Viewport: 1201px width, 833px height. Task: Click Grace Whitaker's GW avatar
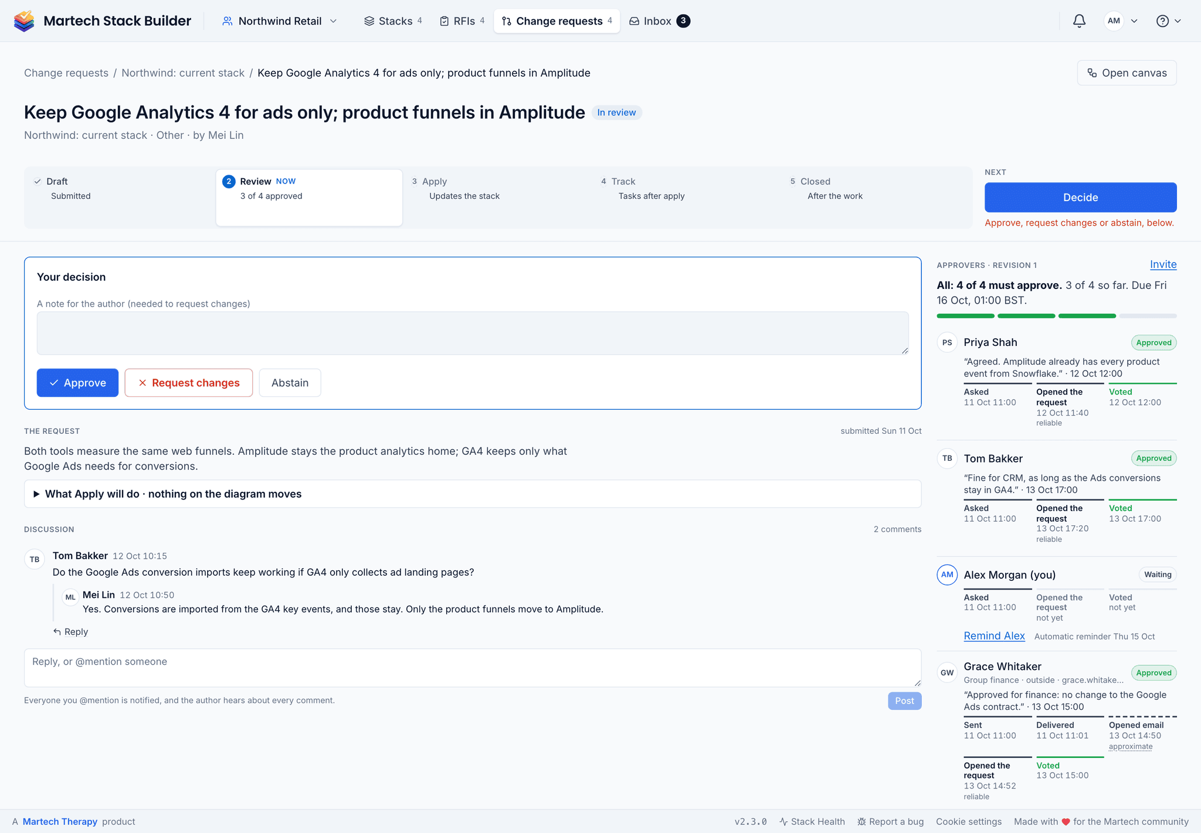click(947, 672)
